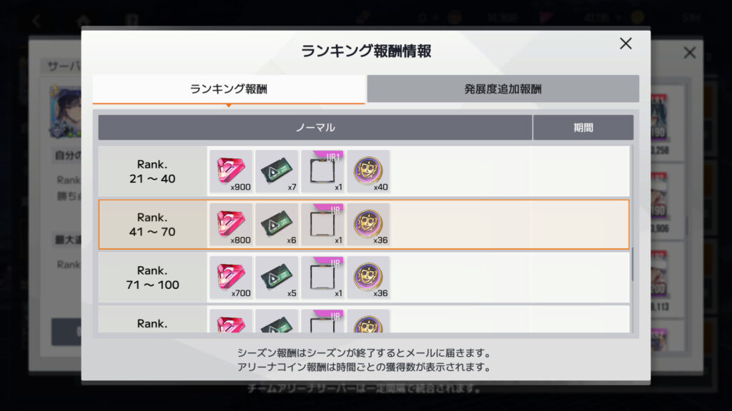This screenshot has height=411, width=732.
Task: Click the reward list scrollbar
Action: (632, 264)
